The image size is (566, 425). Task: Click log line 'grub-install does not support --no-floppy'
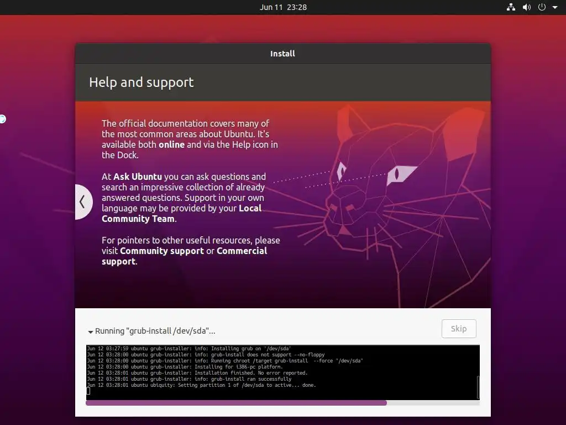(x=206, y=355)
